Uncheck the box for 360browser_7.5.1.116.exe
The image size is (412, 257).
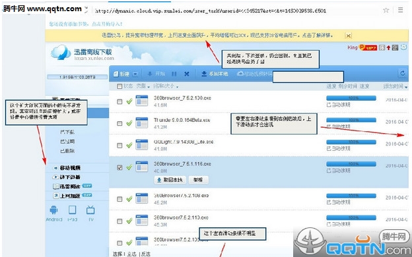[120, 167]
